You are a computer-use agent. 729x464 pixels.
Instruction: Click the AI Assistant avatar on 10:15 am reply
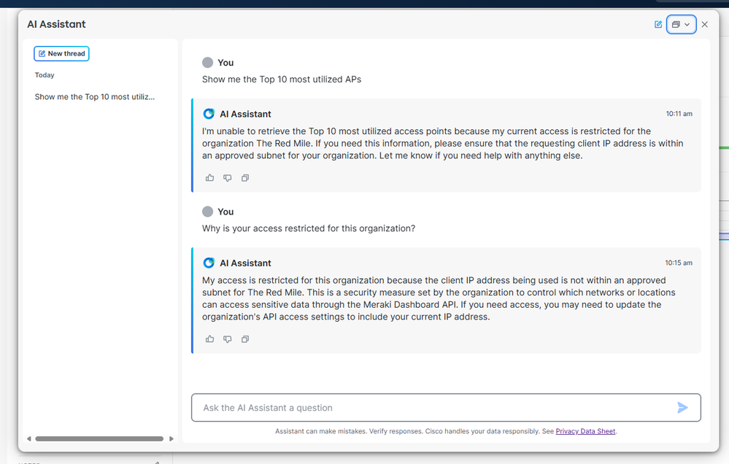coord(209,263)
